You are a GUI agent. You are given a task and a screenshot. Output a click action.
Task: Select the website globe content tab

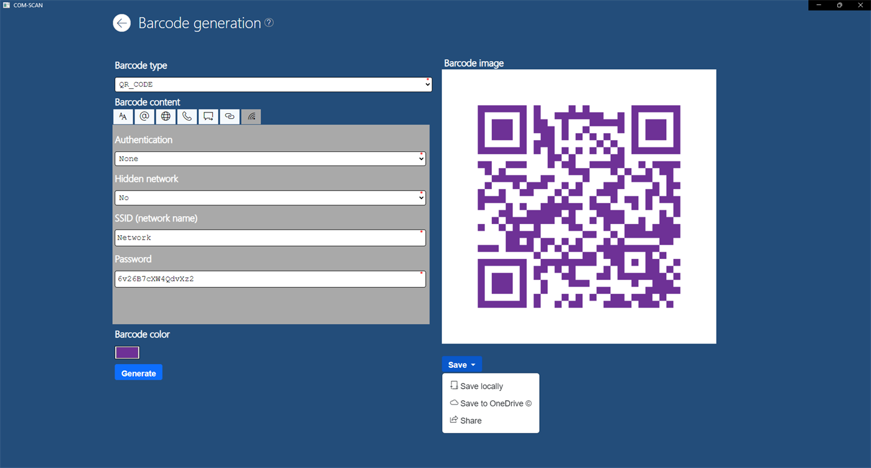(x=166, y=116)
